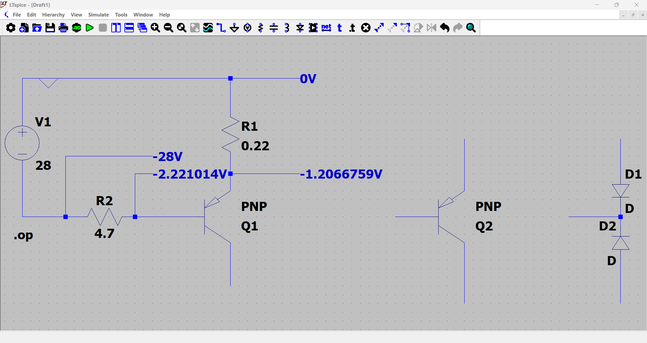Undo the last action

pyautogui.click(x=445, y=28)
